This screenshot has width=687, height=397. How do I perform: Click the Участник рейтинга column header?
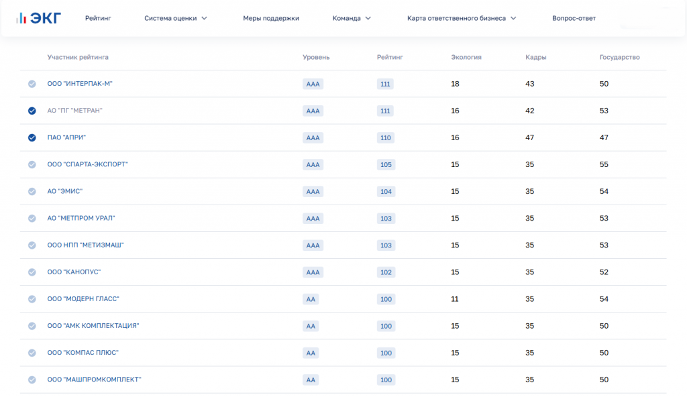click(78, 58)
